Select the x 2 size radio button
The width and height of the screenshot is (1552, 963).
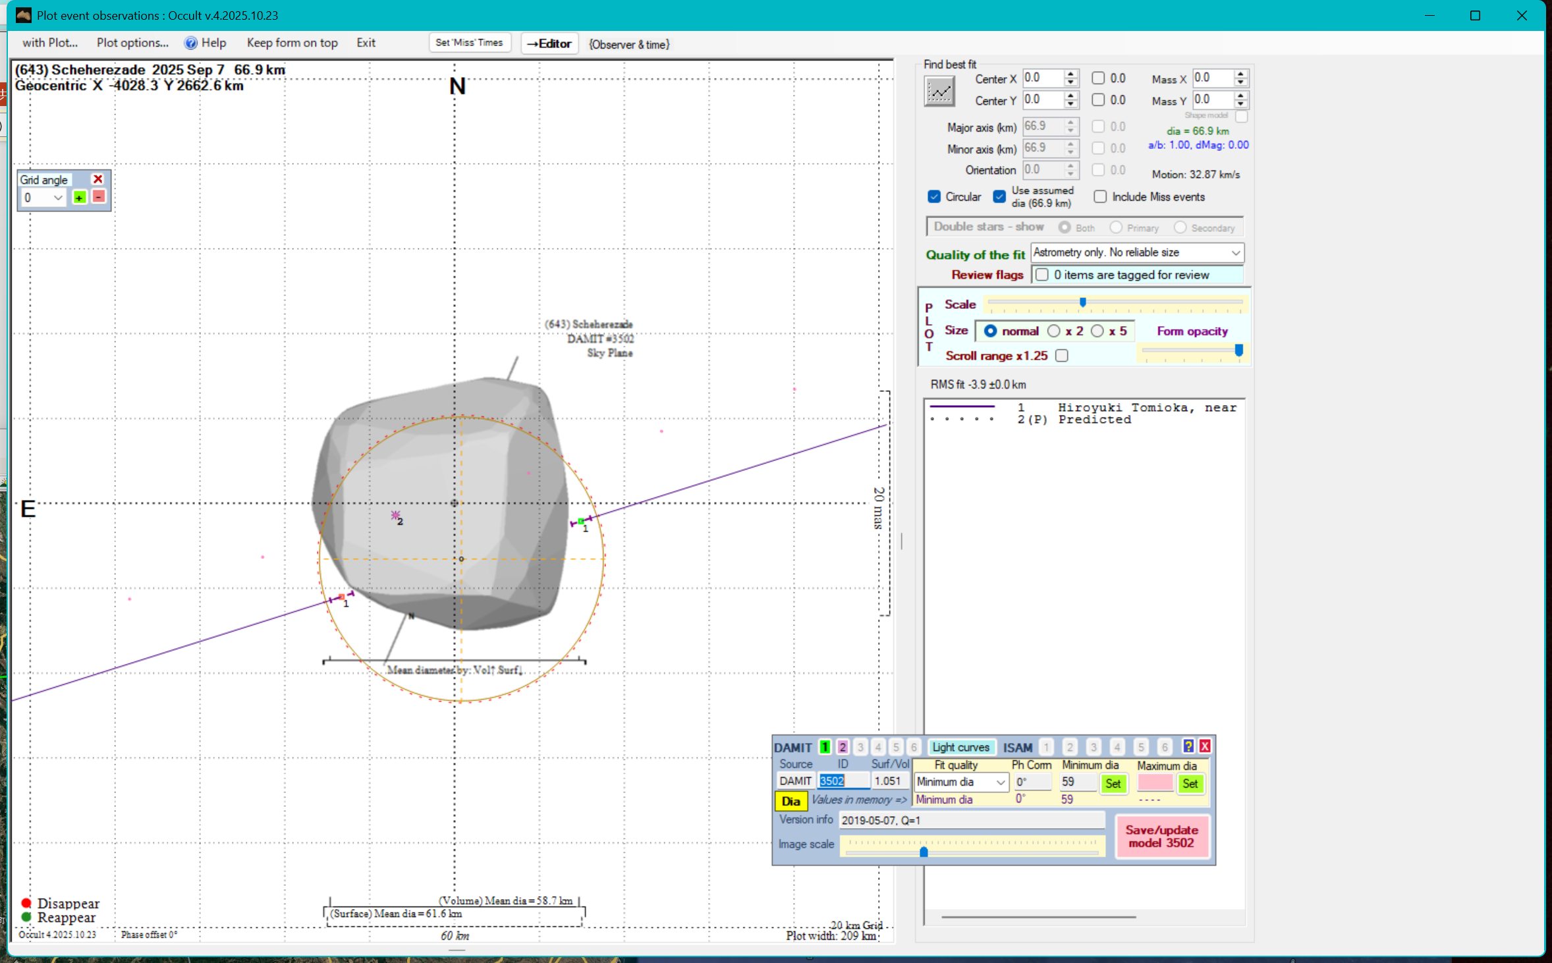[1054, 331]
